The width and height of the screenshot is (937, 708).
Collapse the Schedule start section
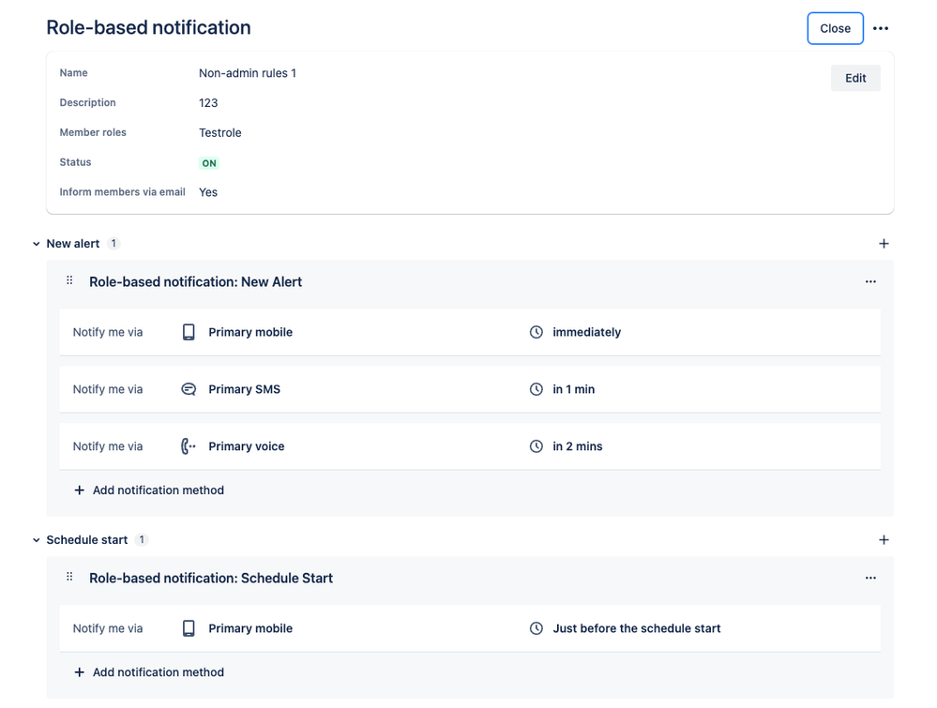(x=37, y=540)
